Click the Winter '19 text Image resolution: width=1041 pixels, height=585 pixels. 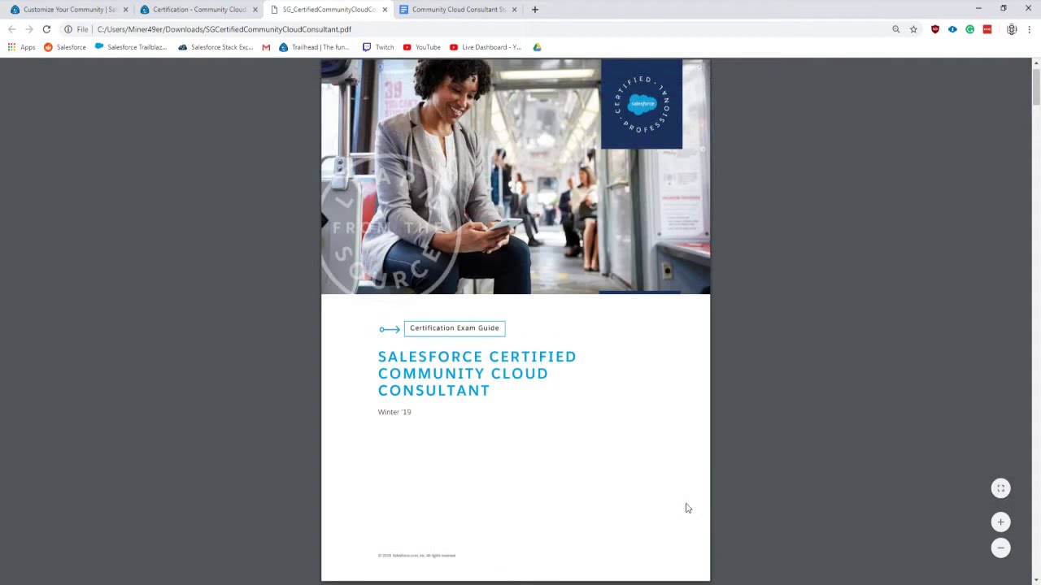click(x=394, y=412)
